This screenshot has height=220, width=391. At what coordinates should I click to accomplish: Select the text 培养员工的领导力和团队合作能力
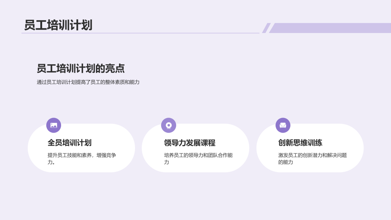199,158
